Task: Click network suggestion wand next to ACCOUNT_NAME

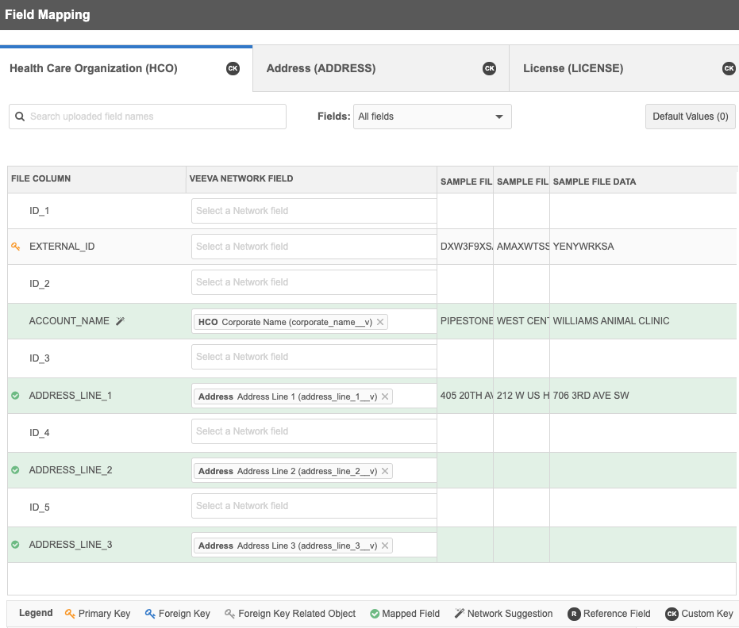Action: (x=121, y=321)
